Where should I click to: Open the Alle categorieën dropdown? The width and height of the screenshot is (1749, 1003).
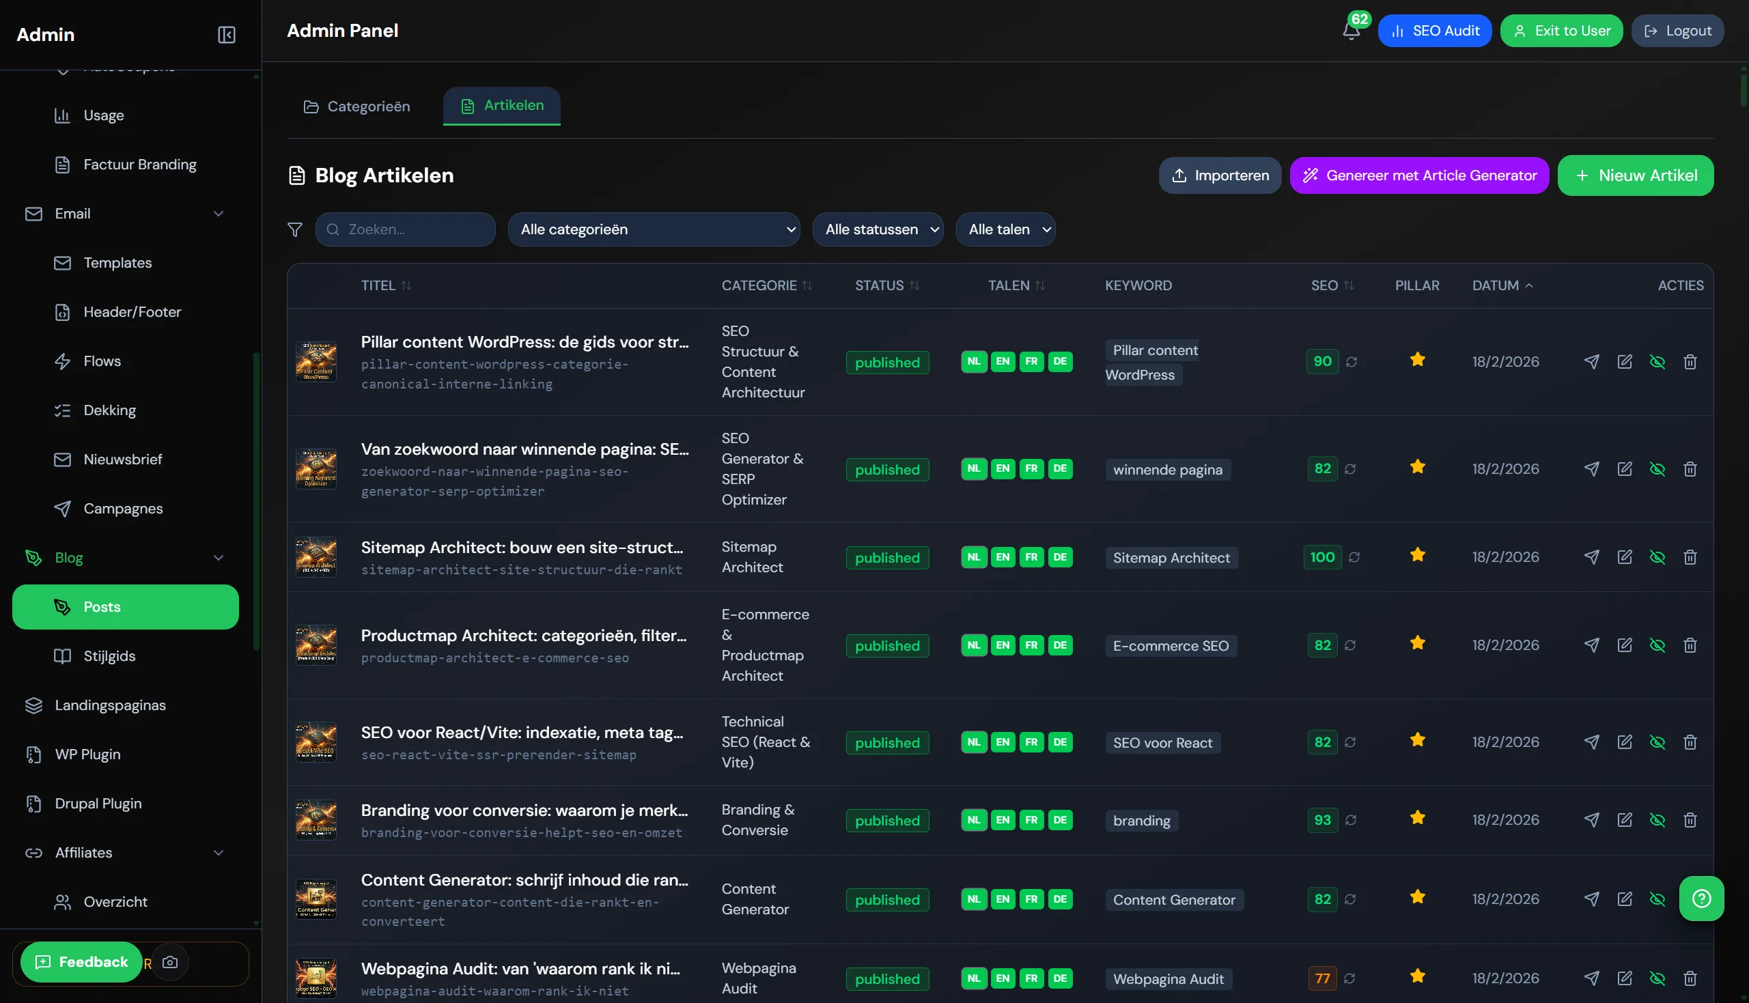[x=654, y=229]
